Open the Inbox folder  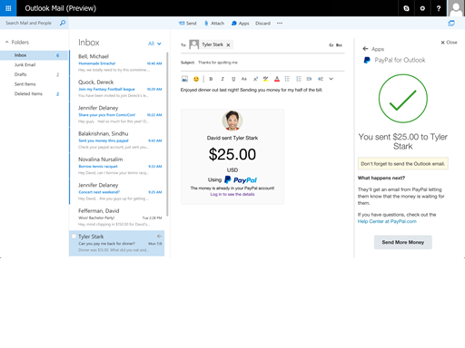[x=34, y=55]
